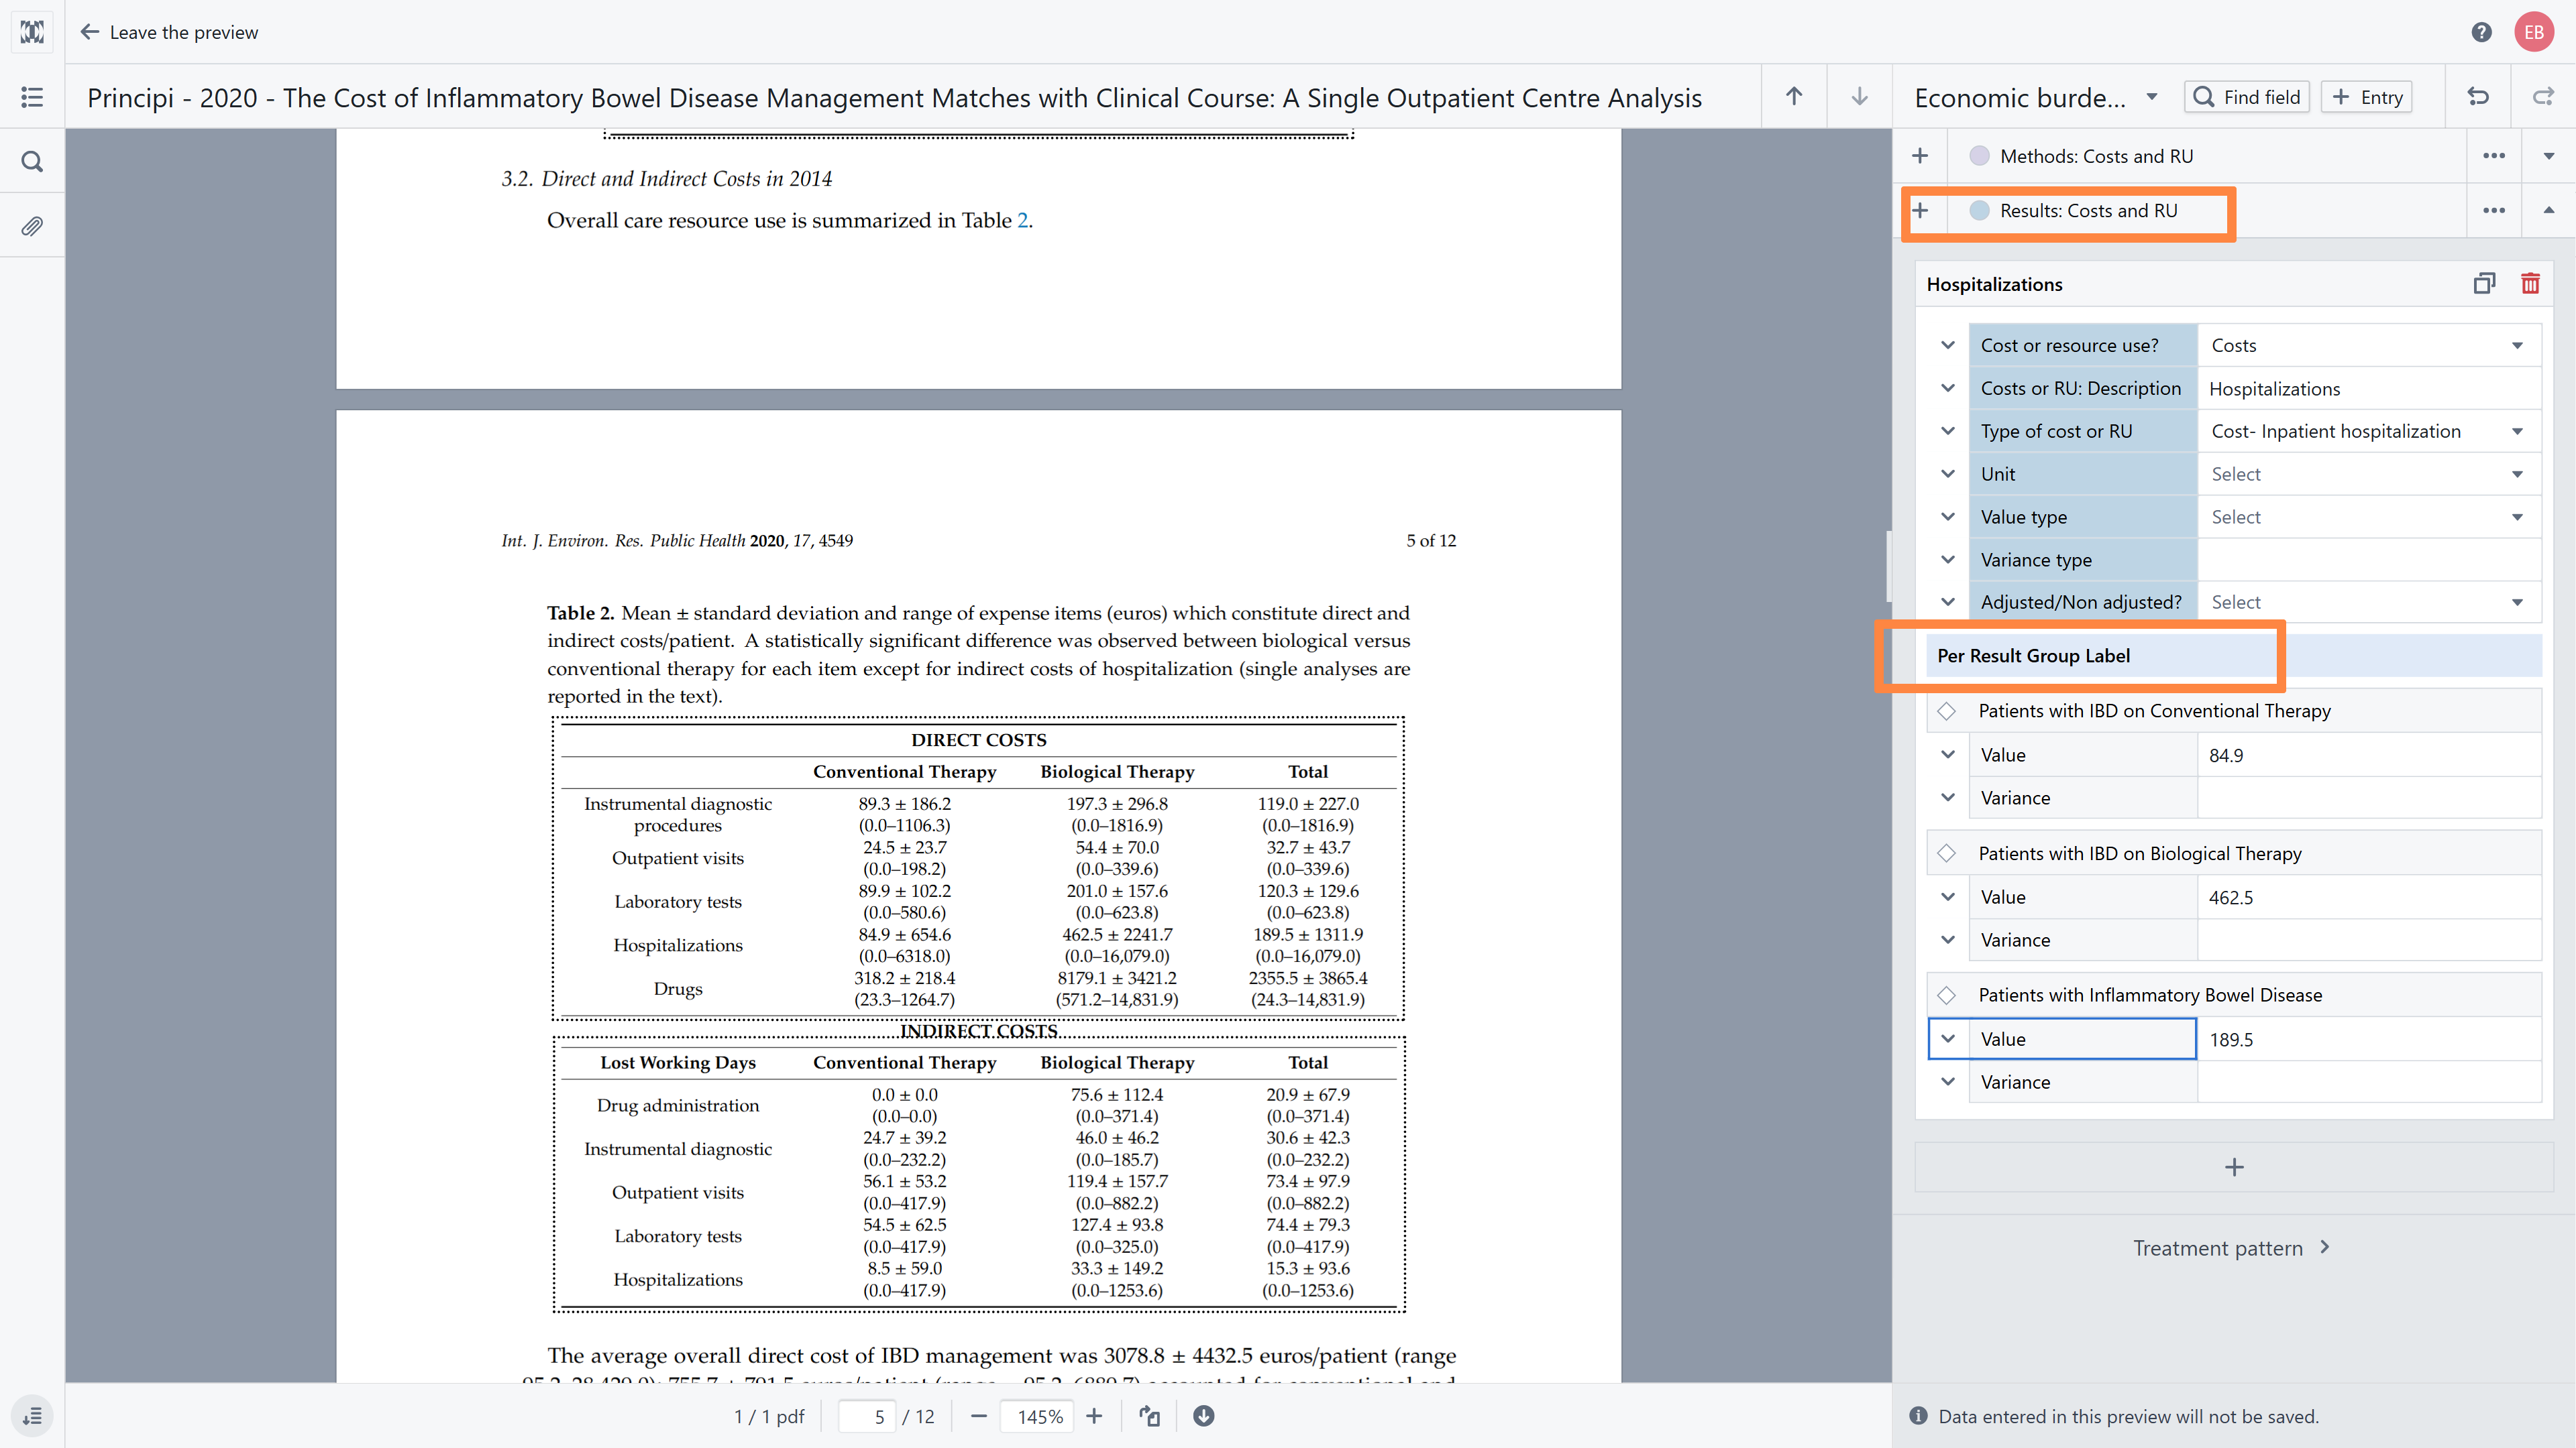Open the document list sidebar icon
The image size is (2576, 1448).
coord(32,97)
